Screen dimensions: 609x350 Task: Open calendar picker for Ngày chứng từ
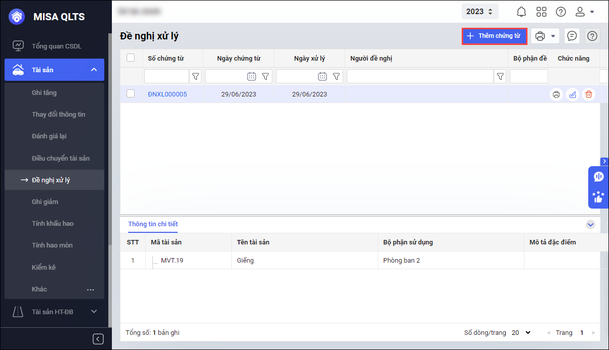251,76
